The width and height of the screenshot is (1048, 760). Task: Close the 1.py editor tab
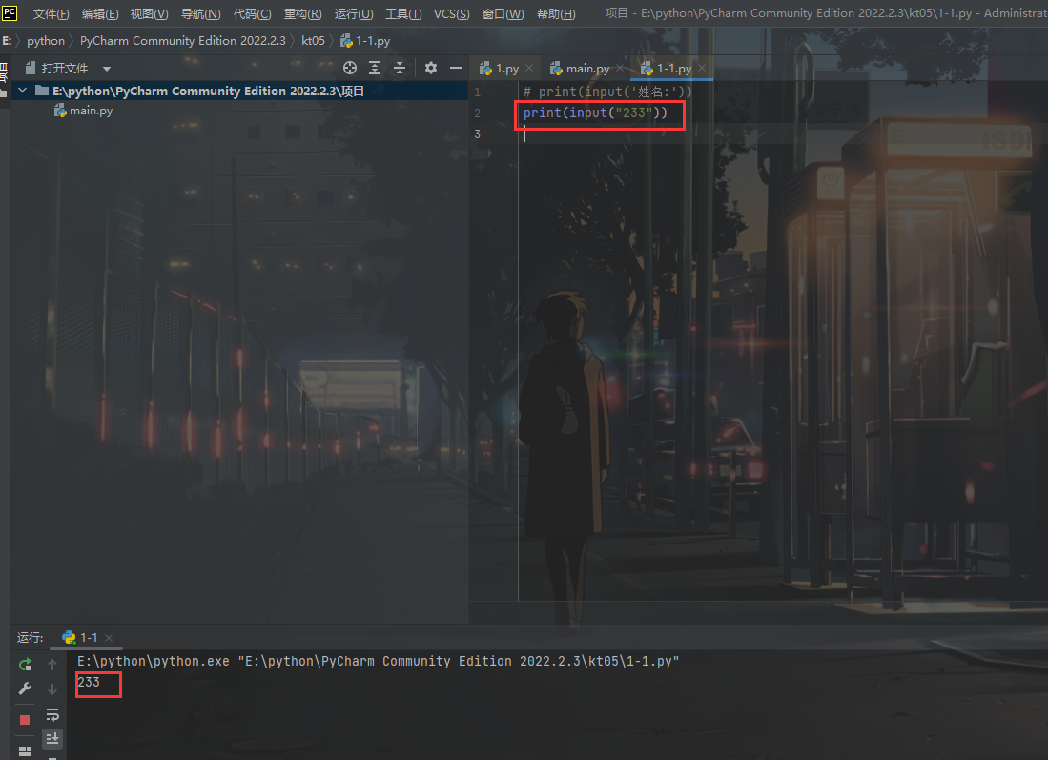(529, 68)
